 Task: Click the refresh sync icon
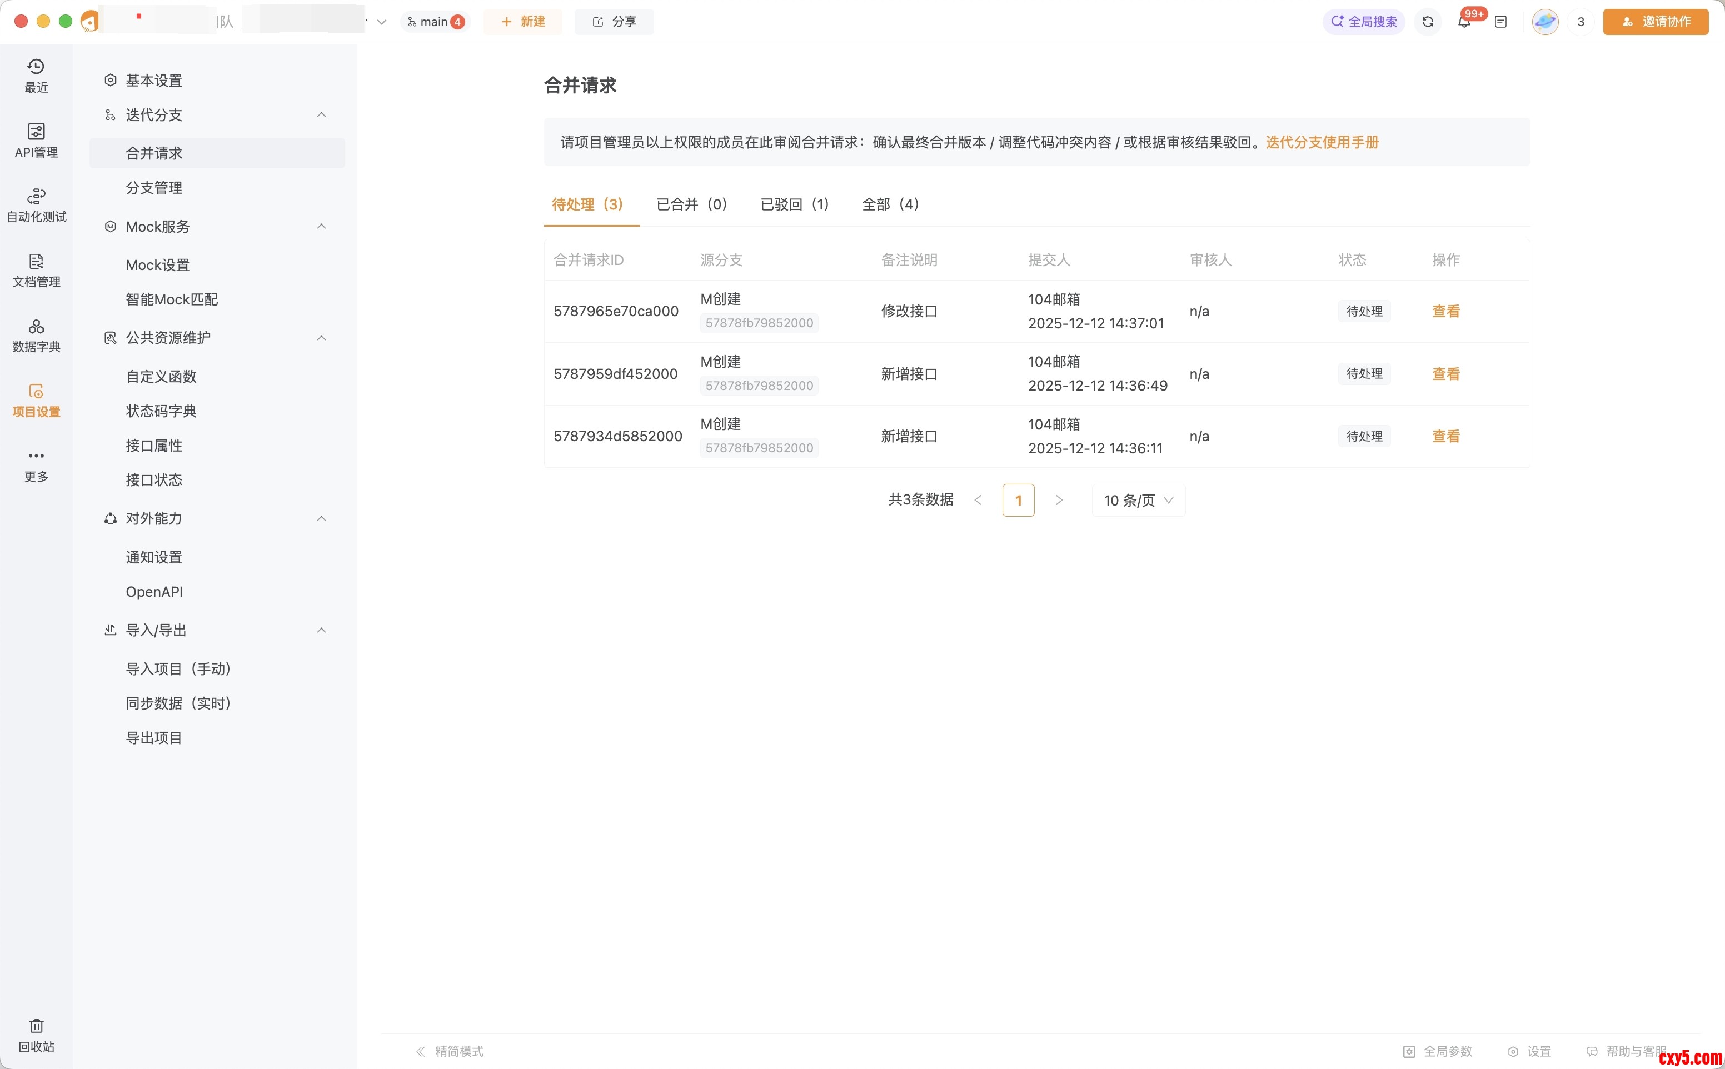point(1427,22)
